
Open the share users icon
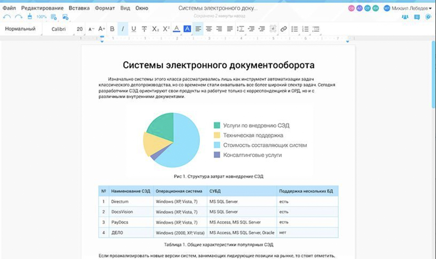tap(405, 17)
